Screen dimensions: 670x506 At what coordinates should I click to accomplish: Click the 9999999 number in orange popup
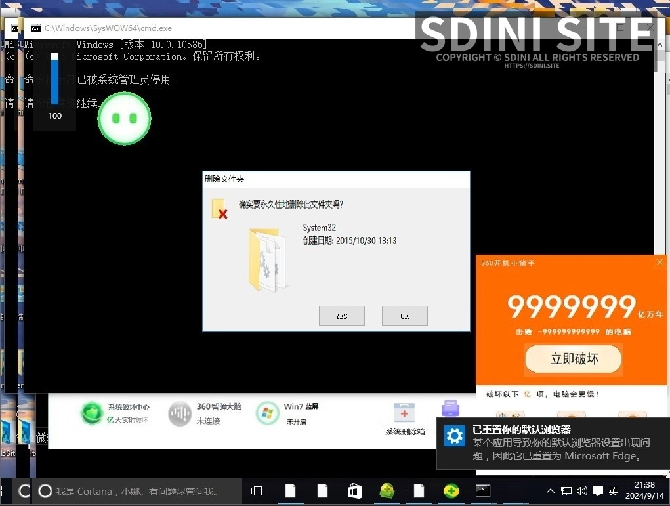572,306
